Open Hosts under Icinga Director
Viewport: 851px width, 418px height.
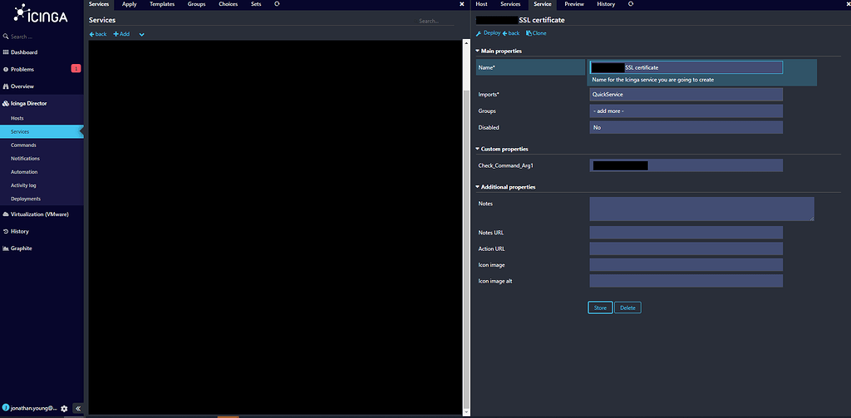(17, 118)
